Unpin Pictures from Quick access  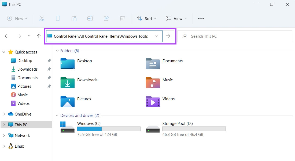[49, 86]
